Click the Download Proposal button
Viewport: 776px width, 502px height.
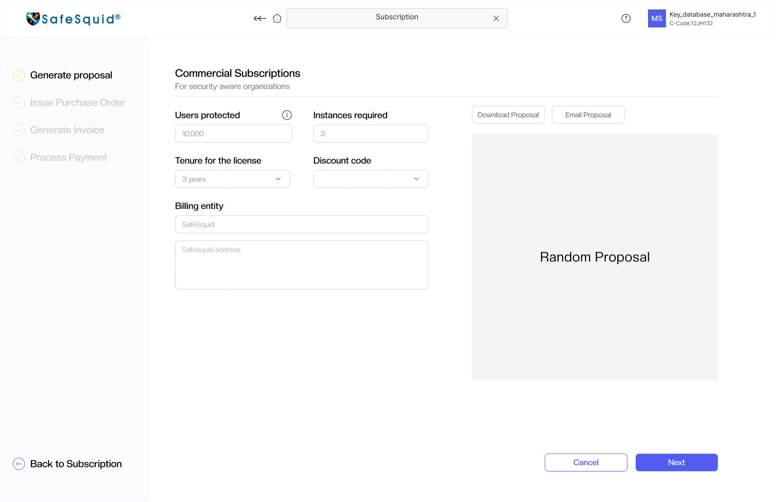point(508,115)
